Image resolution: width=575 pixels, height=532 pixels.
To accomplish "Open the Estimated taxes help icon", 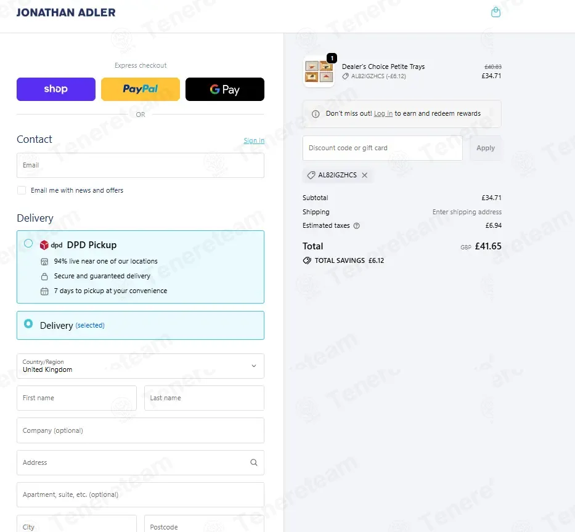I will click(356, 226).
